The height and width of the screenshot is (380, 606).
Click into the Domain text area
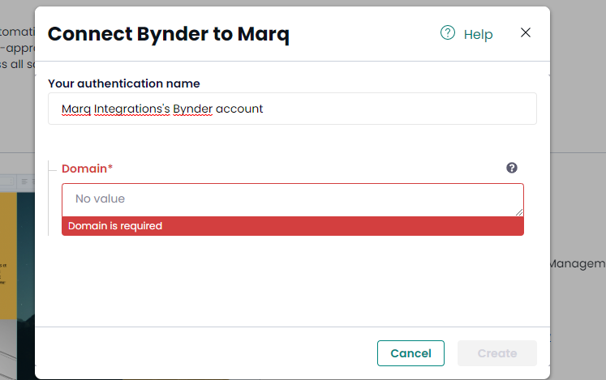293,200
